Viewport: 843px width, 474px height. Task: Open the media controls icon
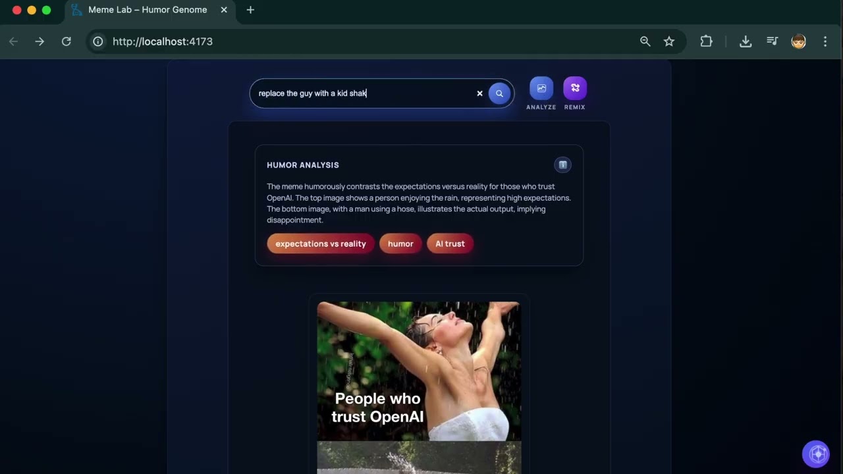tap(773, 41)
